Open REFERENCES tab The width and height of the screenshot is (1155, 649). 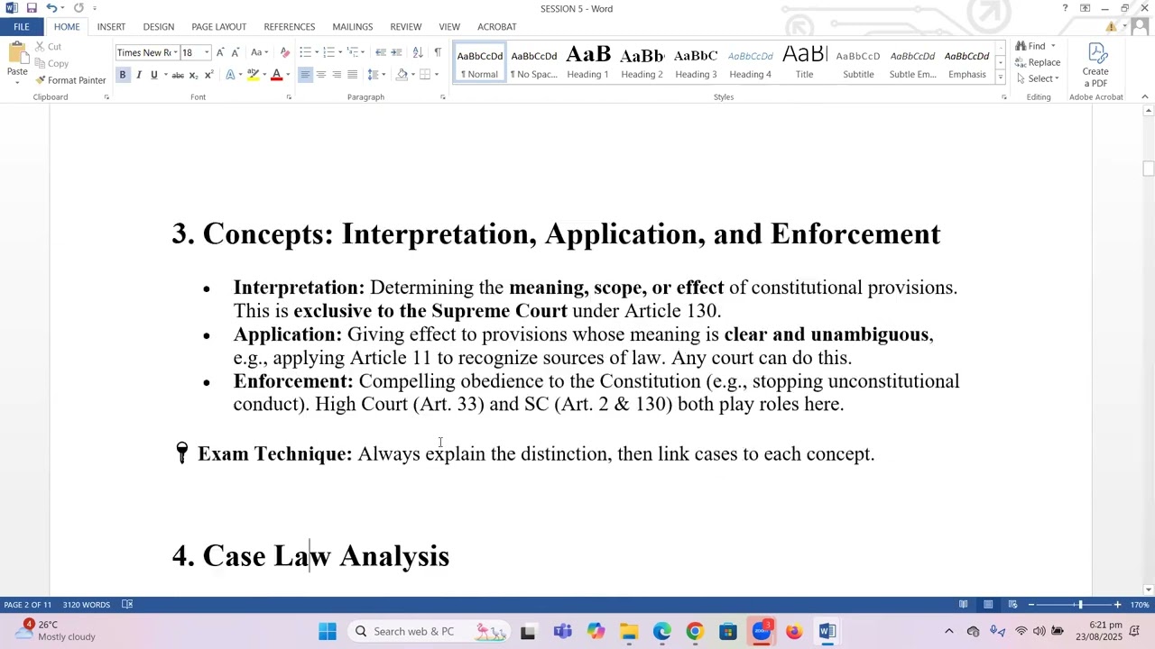290,27
